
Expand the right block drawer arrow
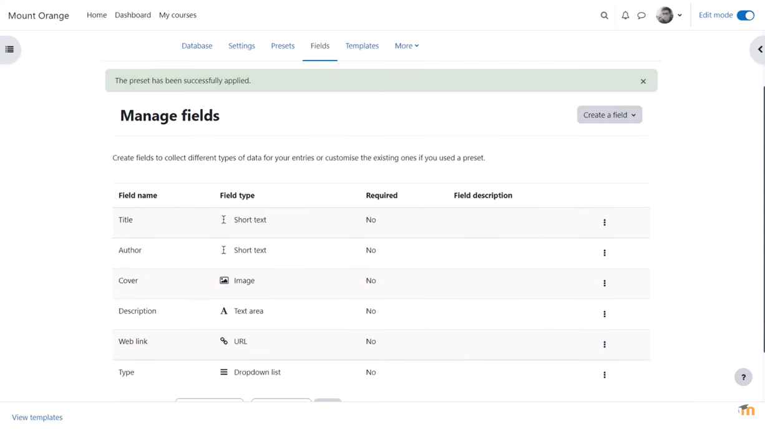759,49
